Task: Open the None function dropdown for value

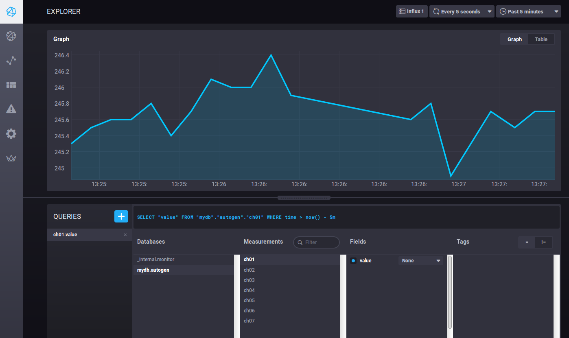Action: point(420,261)
